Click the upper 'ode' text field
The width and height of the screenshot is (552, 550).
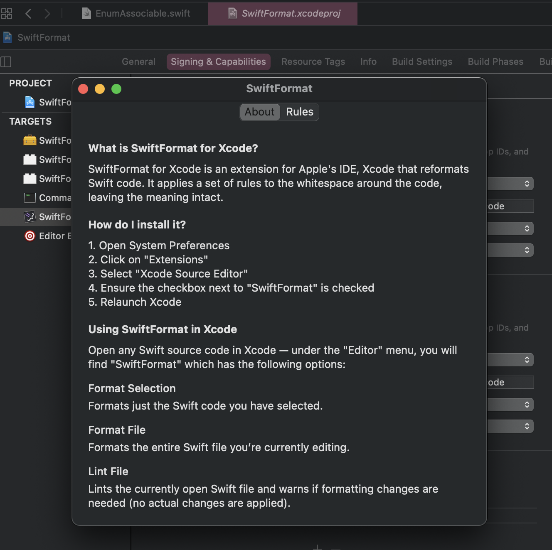click(x=510, y=206)
